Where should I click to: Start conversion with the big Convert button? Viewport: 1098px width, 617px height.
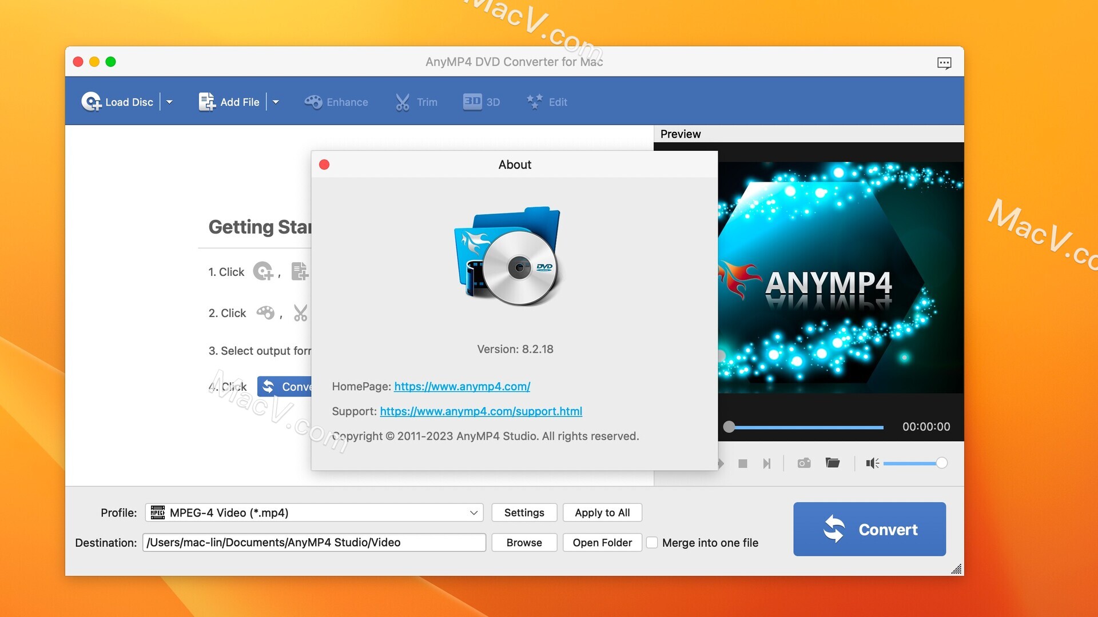[x=869, y=529]
